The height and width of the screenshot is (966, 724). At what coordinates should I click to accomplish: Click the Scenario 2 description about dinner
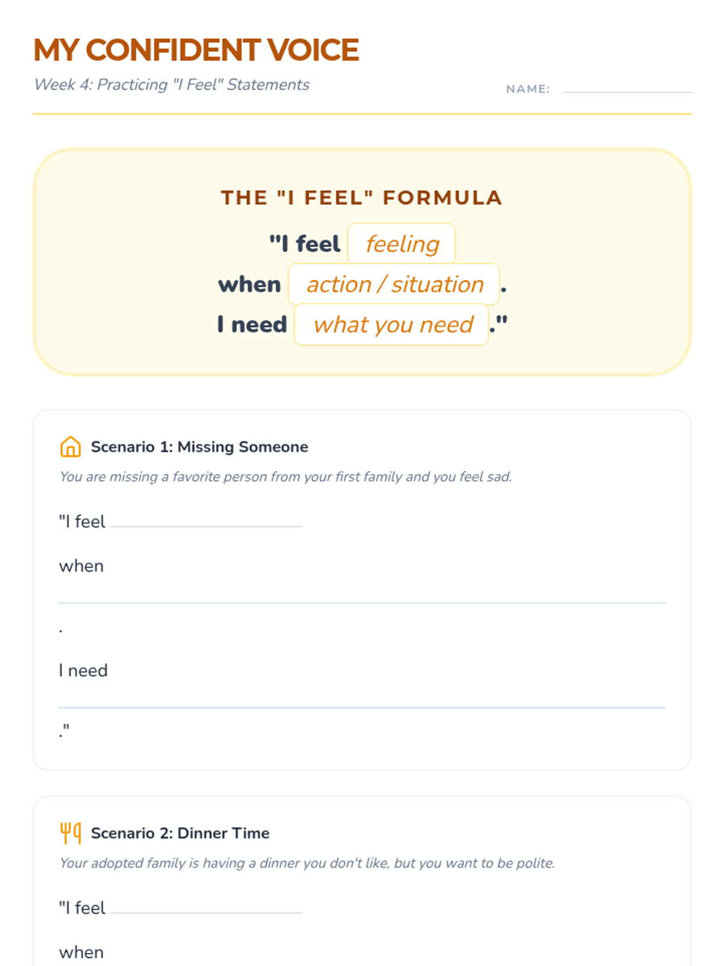click(x=307, y=863)
